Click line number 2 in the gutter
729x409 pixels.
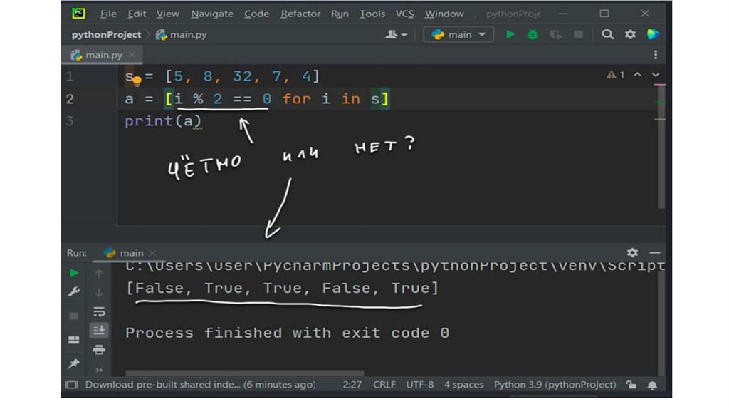point(70,98)
